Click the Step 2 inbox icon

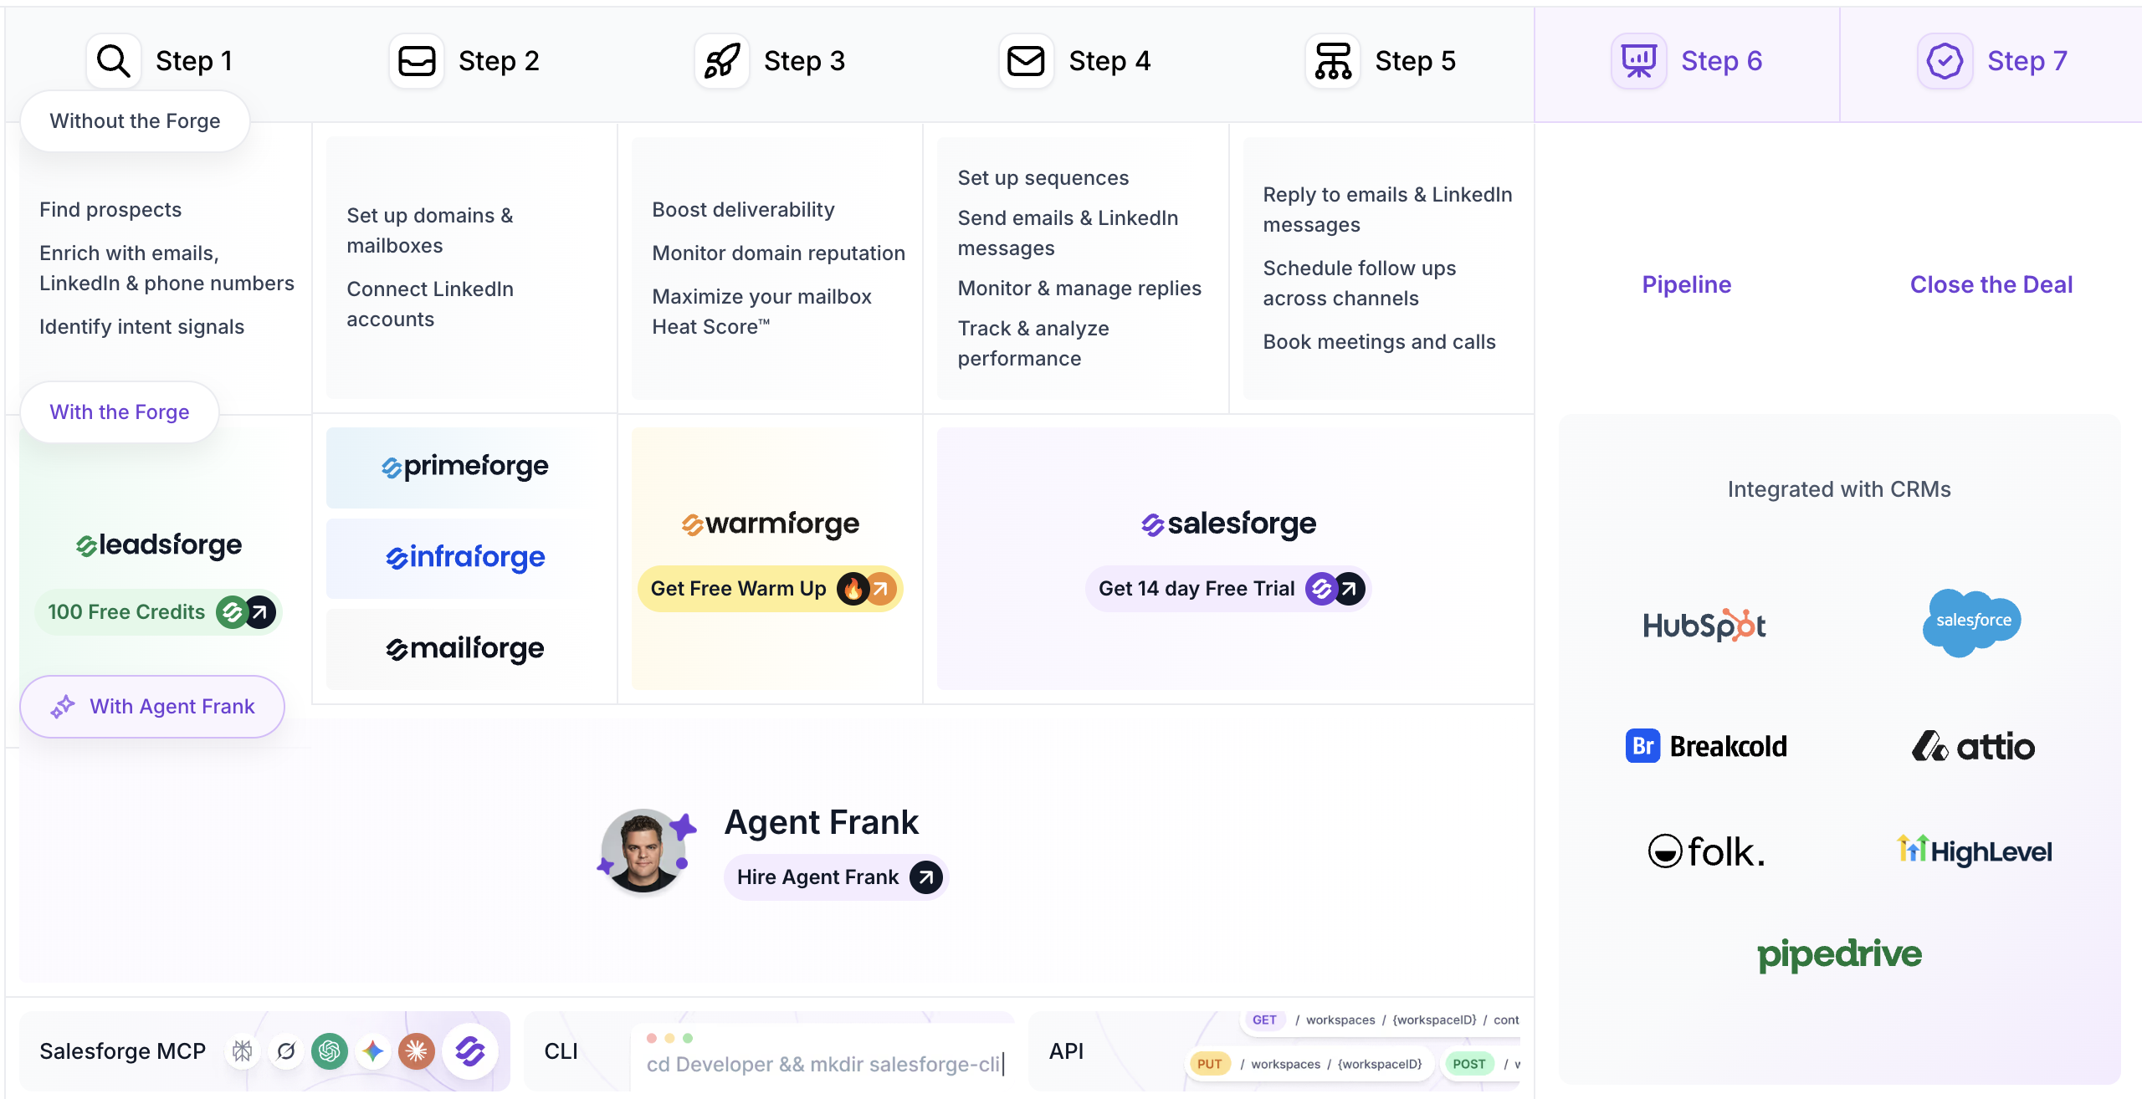click(x=417, y=61)
